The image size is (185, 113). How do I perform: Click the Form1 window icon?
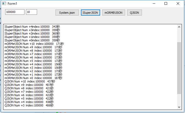(4, 3)
